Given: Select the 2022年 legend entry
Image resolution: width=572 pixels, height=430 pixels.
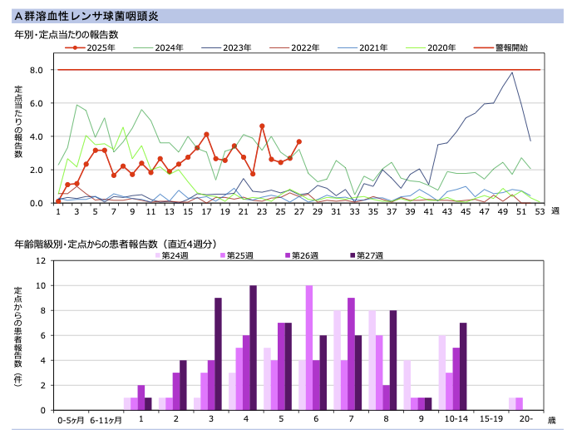Looking at the screenshot, I should tap(295, 47).
